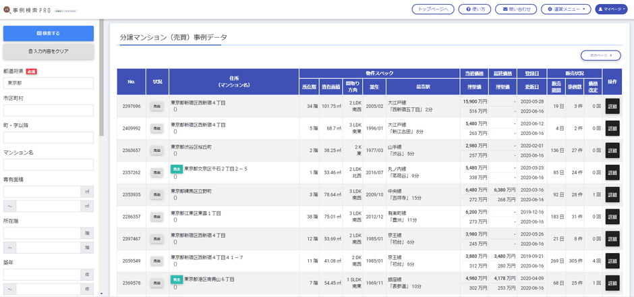This screenshot has width=634, height=297.
Task: Click the 売主 badge on the 港区南青山 row
Action: coord(177,278)
